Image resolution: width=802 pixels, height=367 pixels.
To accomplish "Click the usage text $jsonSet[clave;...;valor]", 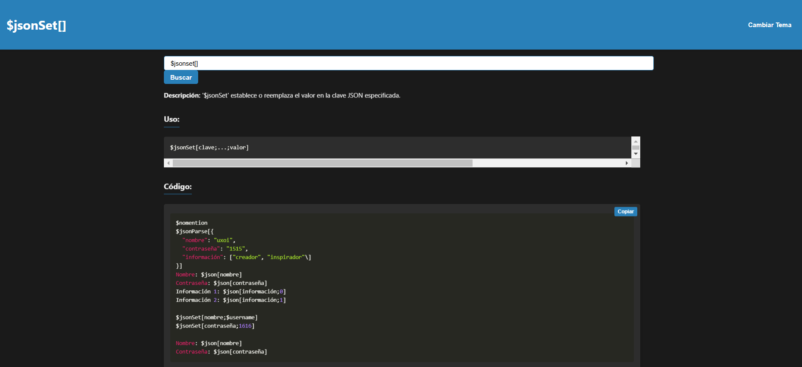I will pyautogui.click(x=209, y=147).
